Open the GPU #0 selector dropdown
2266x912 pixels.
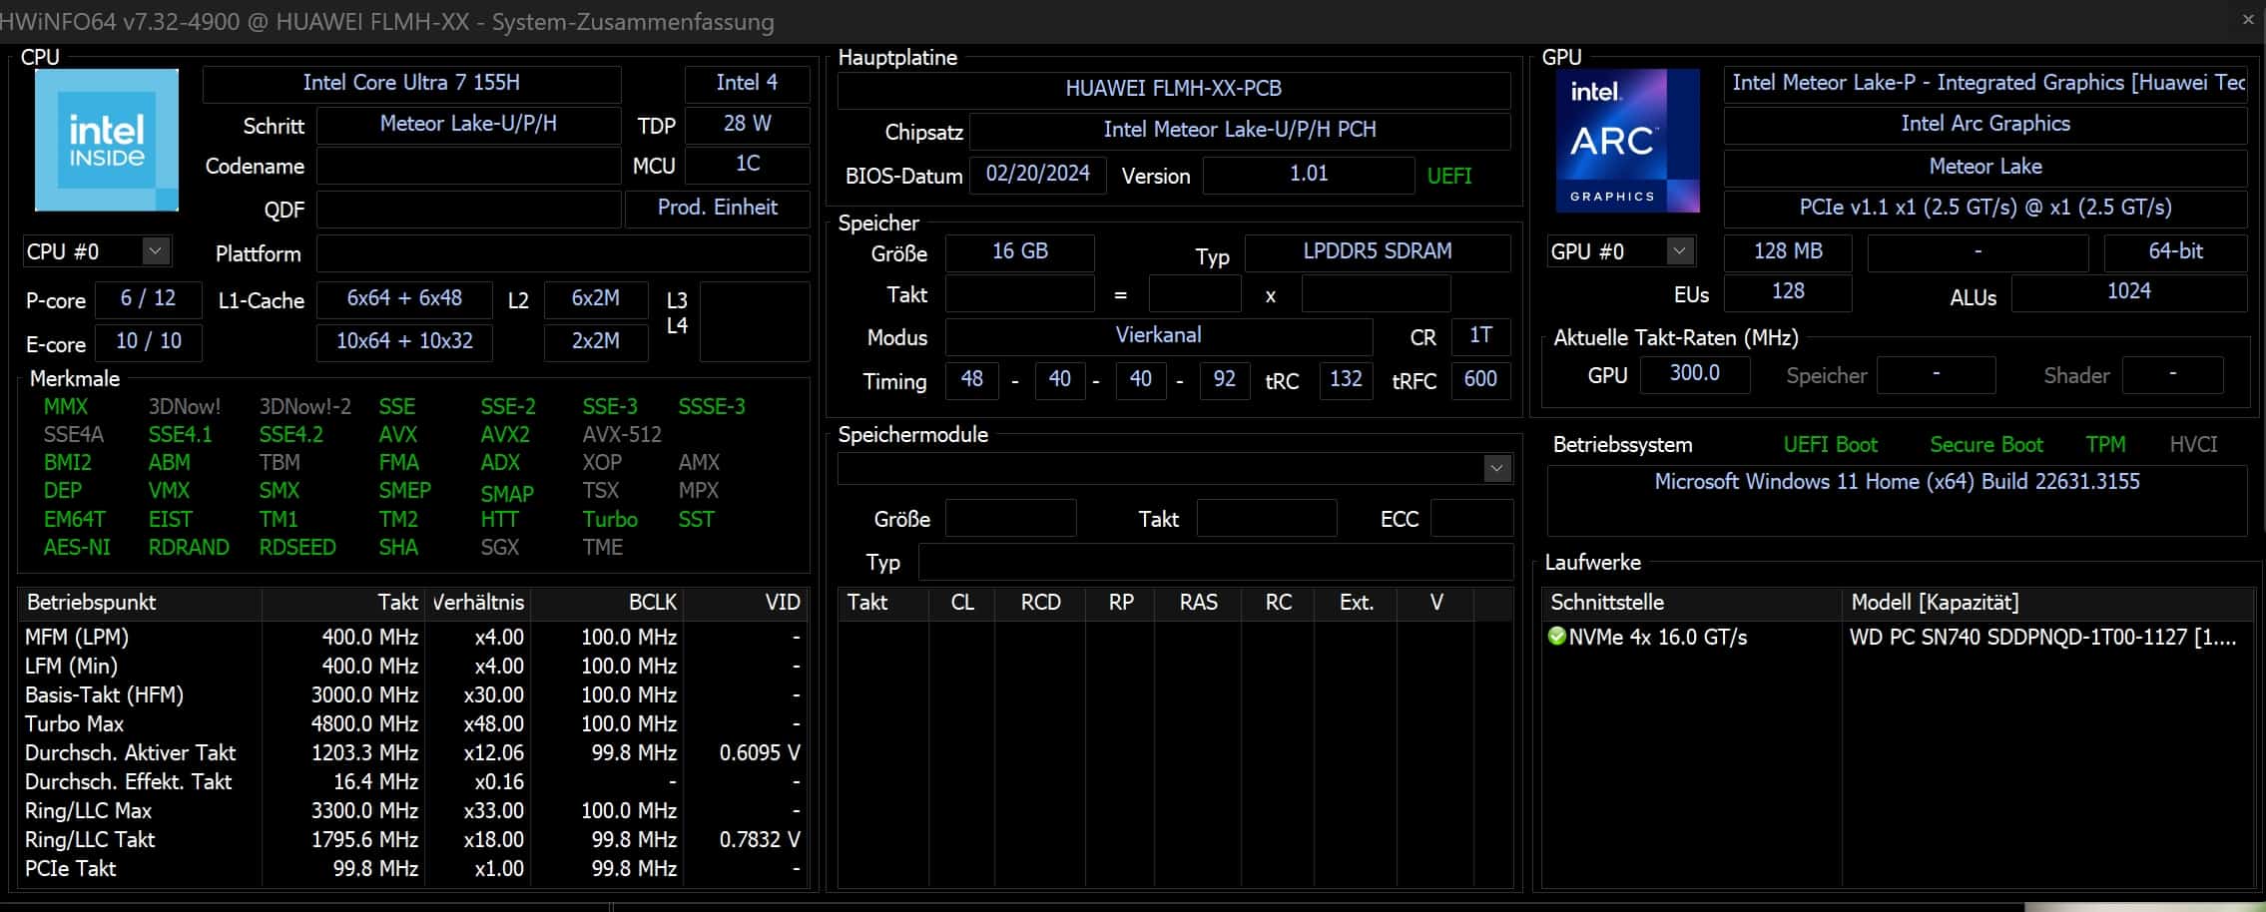pyautogui.click(x=1679, y=251)
